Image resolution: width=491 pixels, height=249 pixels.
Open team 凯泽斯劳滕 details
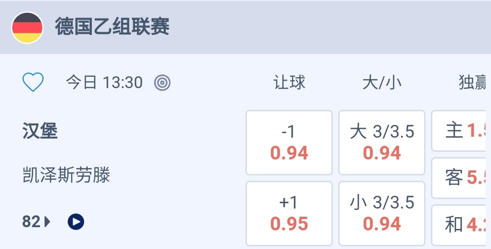coord(66,175)
